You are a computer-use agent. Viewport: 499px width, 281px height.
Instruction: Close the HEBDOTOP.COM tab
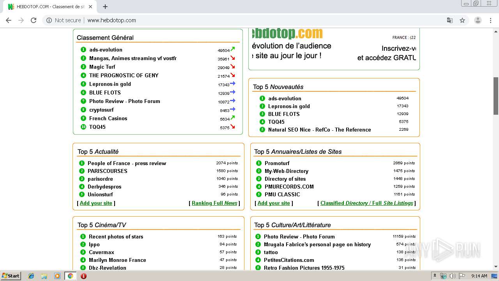pos(90,7)
